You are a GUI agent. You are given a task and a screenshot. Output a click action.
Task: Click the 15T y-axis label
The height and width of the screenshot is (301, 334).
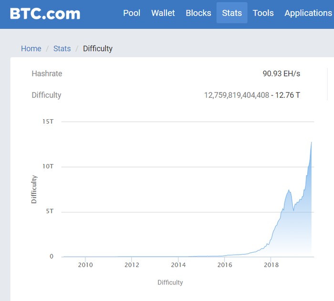coord(48,122)
